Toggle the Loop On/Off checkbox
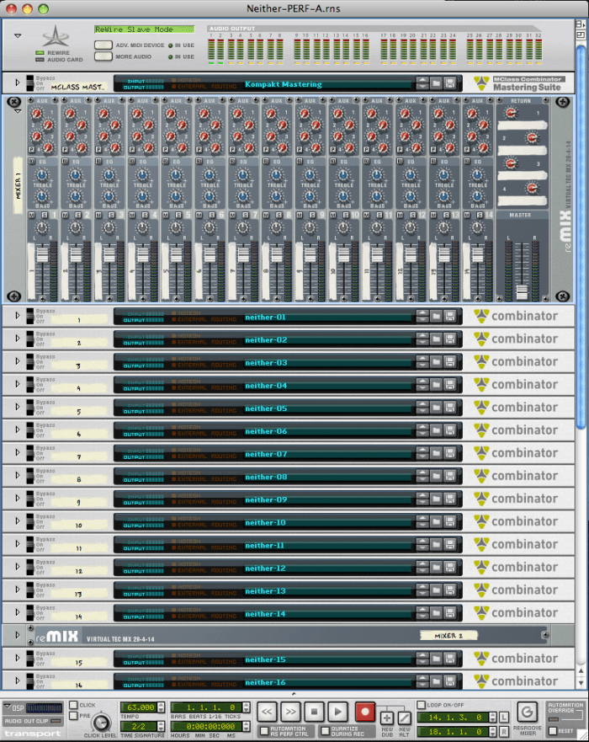Screen dimensions: 589x742 (x=422, y=705)
